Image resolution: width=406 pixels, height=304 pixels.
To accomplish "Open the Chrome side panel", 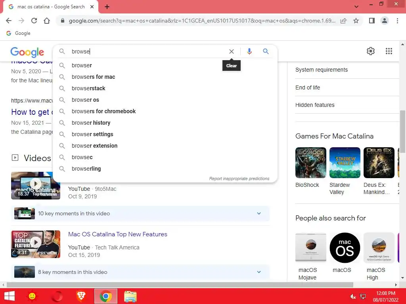I will [x=372, y=21].
